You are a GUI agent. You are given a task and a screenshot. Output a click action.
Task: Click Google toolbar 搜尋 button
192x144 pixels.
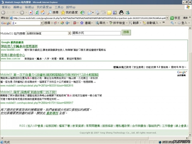47,23
